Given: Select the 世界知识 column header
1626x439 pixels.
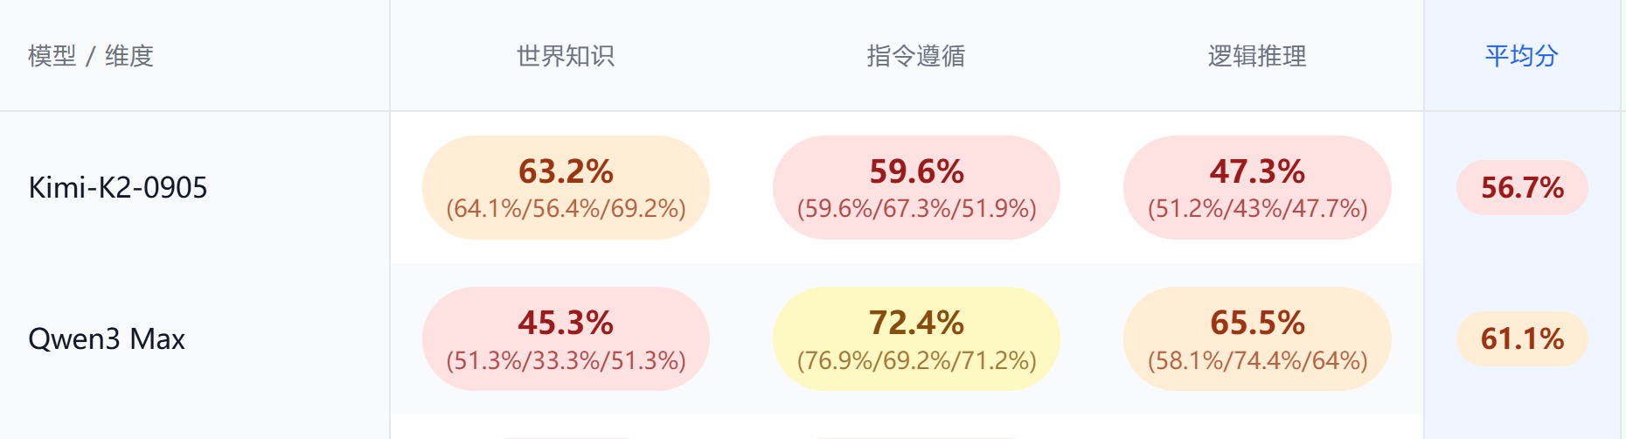Looking at the screenshot, I should [566, 56].
